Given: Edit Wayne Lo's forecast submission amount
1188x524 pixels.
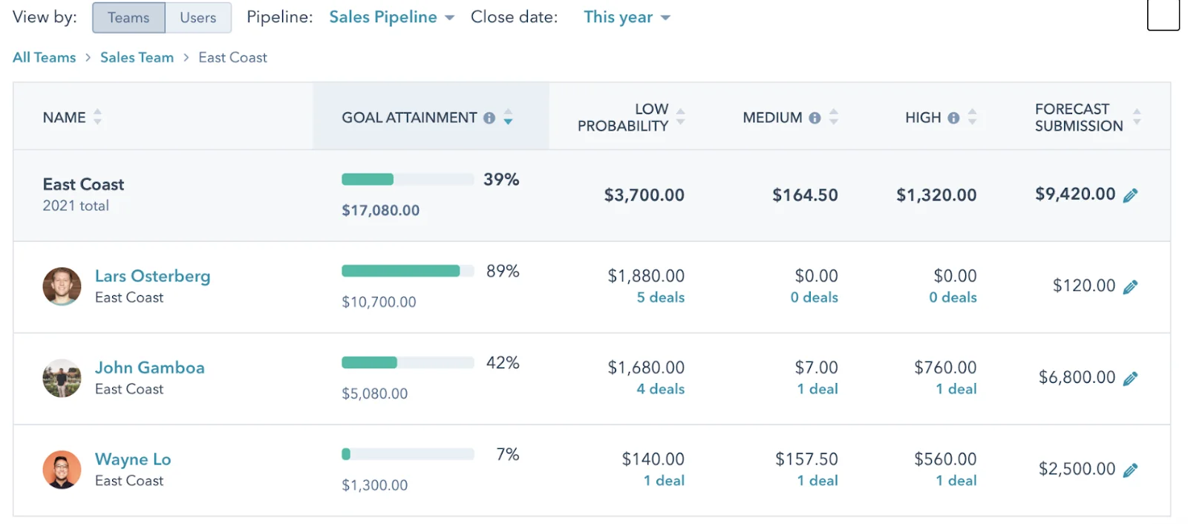Looking at the screenshot, I should [x=1131, y=469].
